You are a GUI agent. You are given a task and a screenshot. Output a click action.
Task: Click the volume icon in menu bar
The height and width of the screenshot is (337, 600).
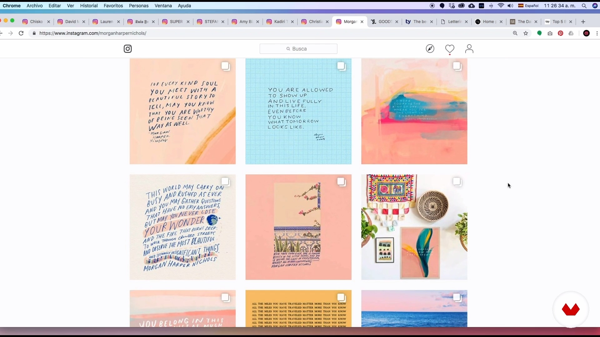[510, 6]
